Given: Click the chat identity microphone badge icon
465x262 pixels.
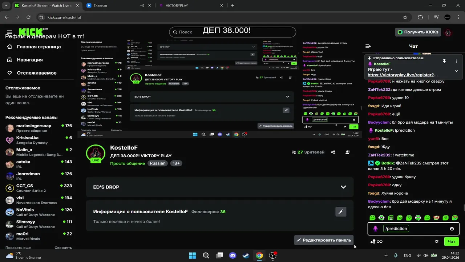Looking at the screenshot, I should (375, 229).
